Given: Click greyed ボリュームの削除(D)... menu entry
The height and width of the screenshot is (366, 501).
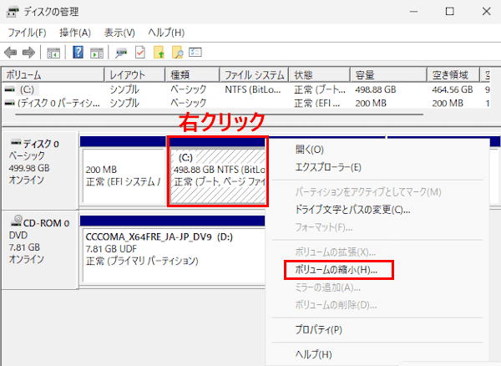Looking at the screenshot, I should pos(336,305).
